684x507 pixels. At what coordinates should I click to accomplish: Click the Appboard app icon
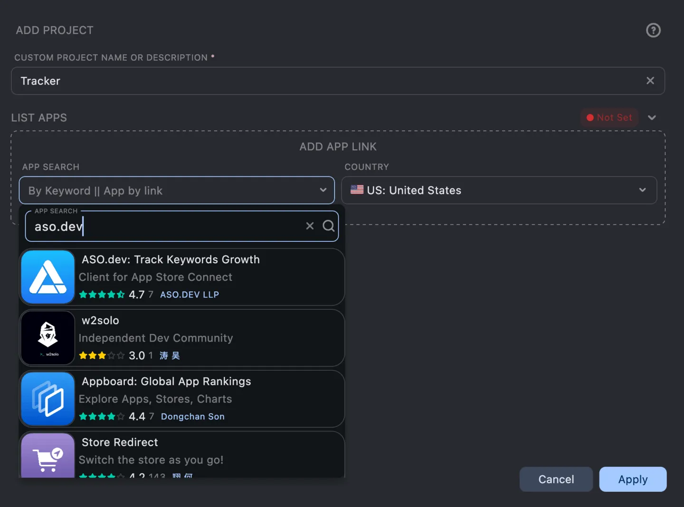tap(47, 398)
